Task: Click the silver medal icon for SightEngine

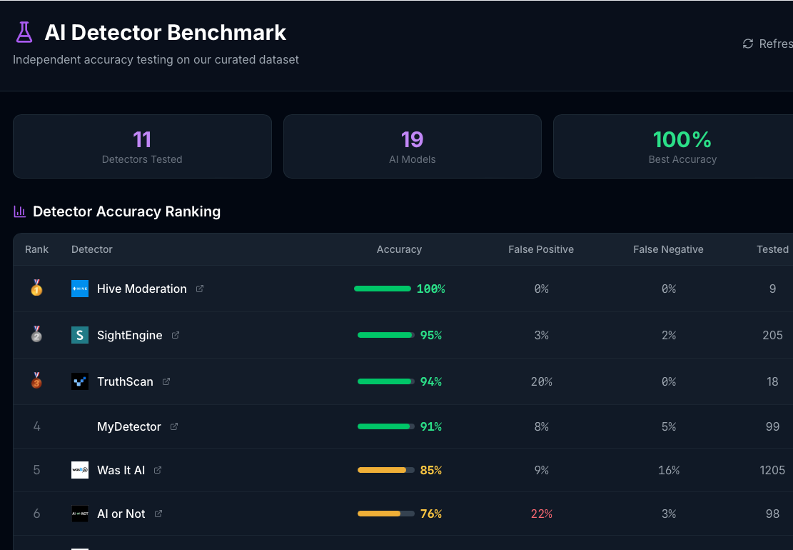Action: click(36, 334)
